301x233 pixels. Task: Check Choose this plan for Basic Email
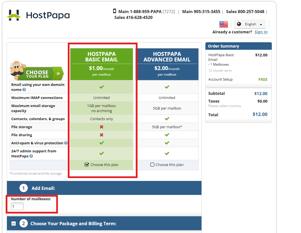(87, 165)
